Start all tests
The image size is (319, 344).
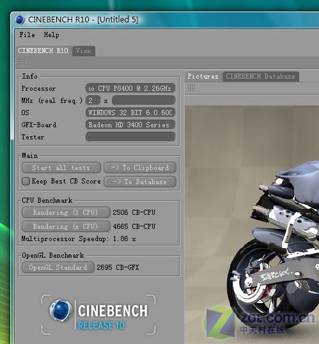[61, 168]
